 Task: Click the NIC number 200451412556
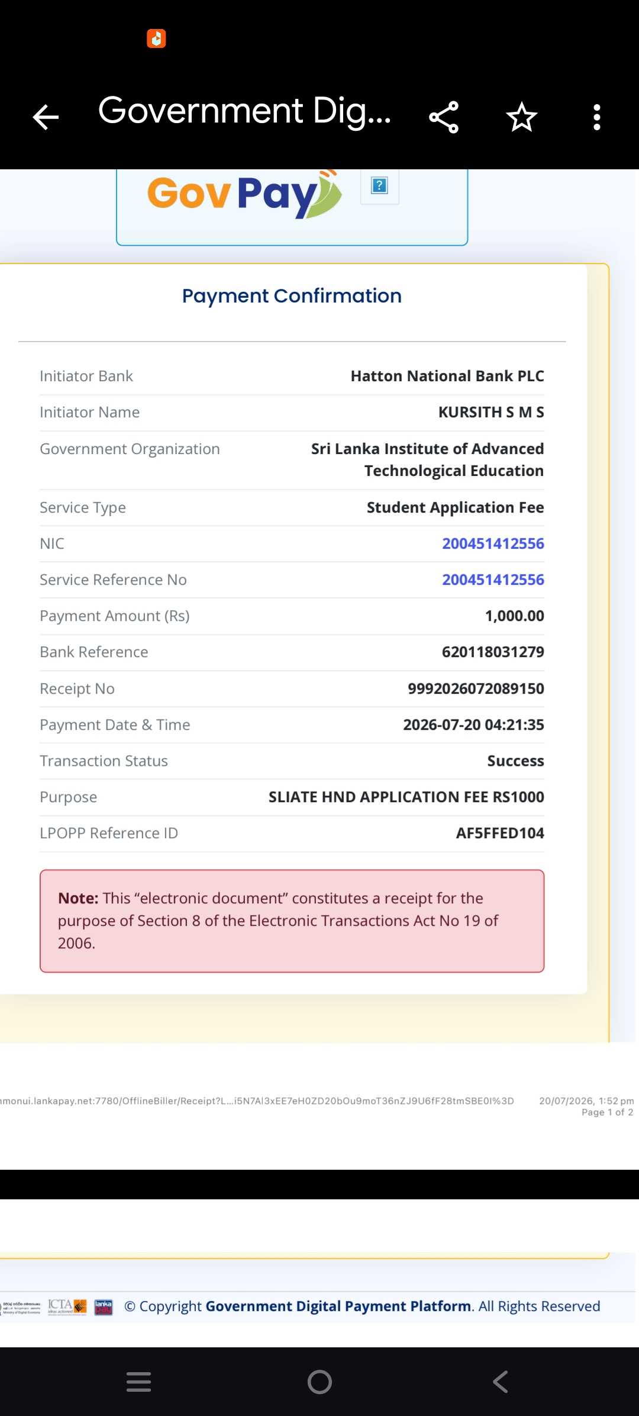(493, 543)
